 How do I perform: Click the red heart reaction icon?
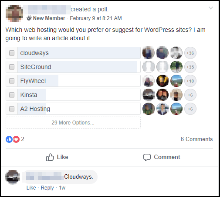point(16,139)
